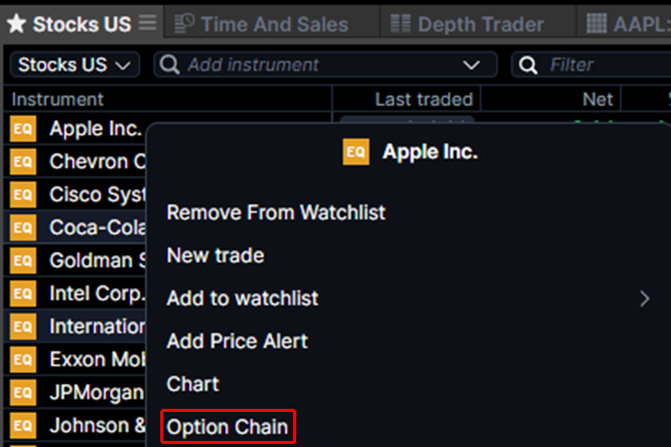Choose Remove From Watchlist
The height and width of the screenshot is (447, 671).
point(276,212)
